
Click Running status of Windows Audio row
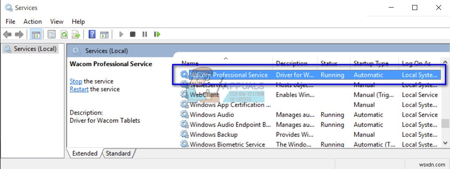tap(332, 115)
